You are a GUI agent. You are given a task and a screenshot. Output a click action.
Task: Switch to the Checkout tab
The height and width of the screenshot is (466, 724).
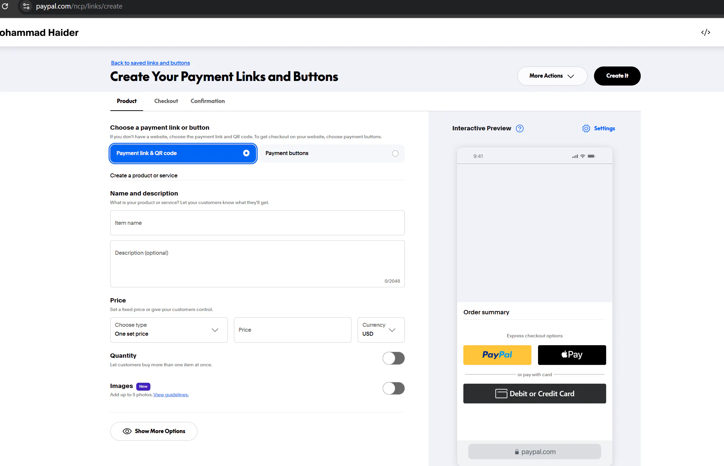pyautogui.click(x=166, y=101)
